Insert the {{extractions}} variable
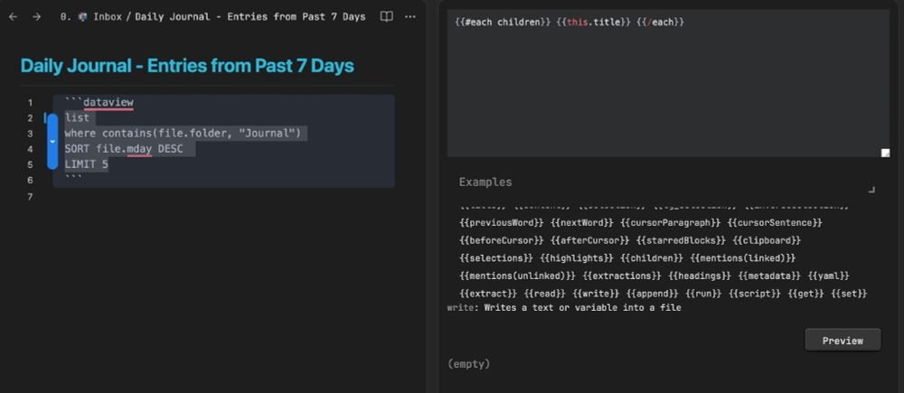This screenshot has width=904, height=393. (x=622, y=276)
